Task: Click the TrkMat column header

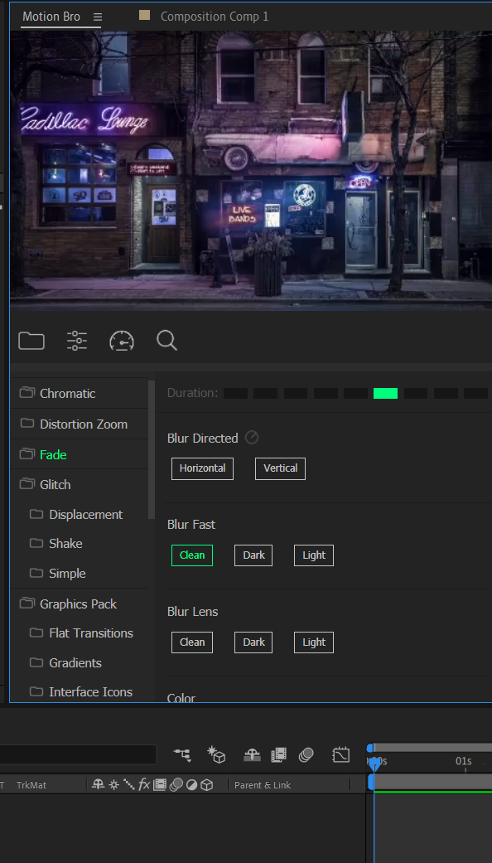Action: (x=31, y=785)
